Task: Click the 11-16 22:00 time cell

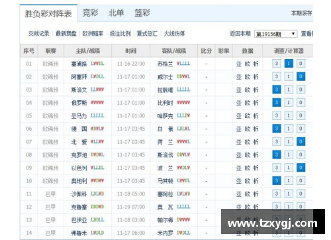Action: [x=131, y=64]
